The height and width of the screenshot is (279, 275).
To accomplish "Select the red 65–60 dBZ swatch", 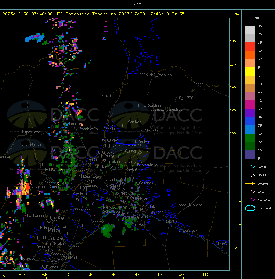I will [x=250, y=47].
